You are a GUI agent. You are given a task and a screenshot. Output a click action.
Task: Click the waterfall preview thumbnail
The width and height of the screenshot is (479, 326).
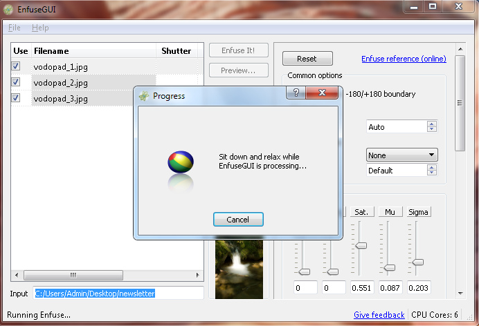(239, 269)
